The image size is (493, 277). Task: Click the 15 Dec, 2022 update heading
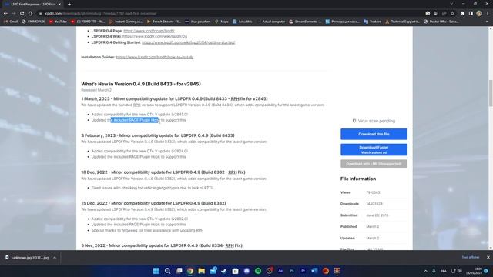point(153,203)
